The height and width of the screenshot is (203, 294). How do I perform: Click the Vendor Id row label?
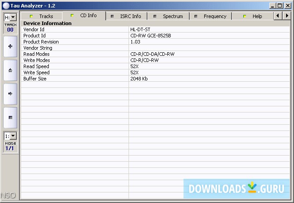coord(34,29)
